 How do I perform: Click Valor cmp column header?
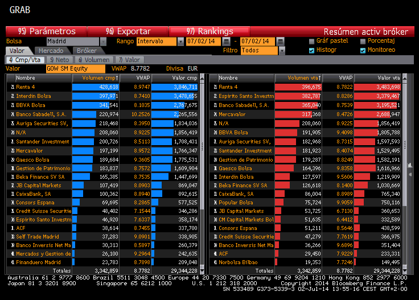click(x=175, y=78)
